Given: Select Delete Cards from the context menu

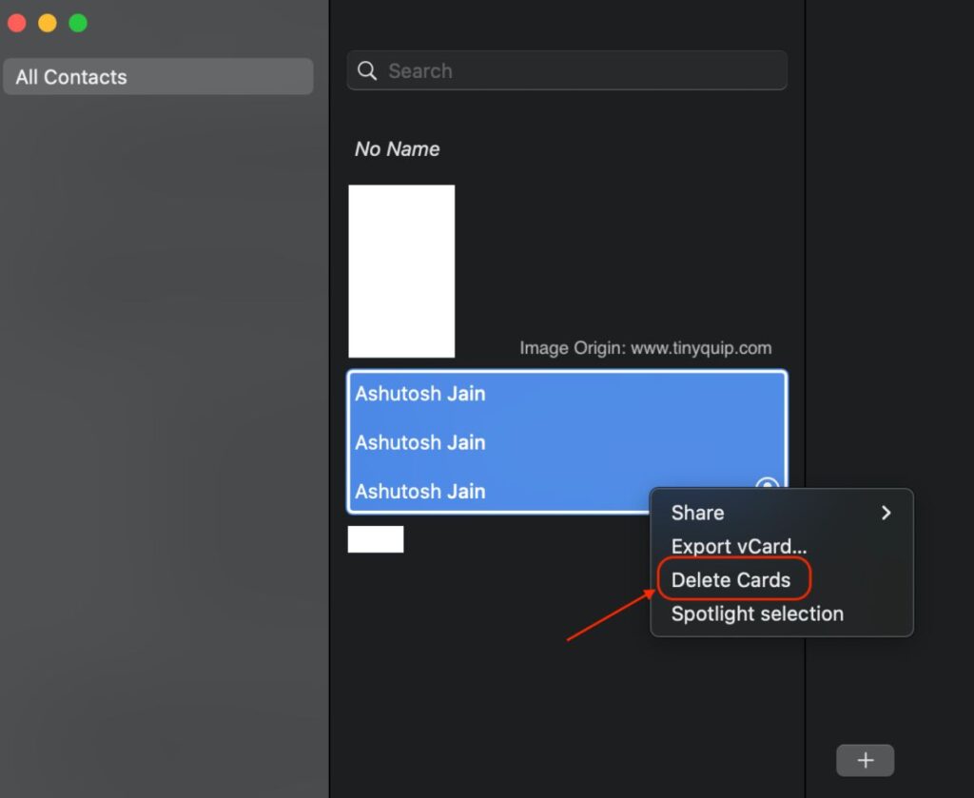Looking at the screenshot, I should pyautogui.click(x=731, y=579).
